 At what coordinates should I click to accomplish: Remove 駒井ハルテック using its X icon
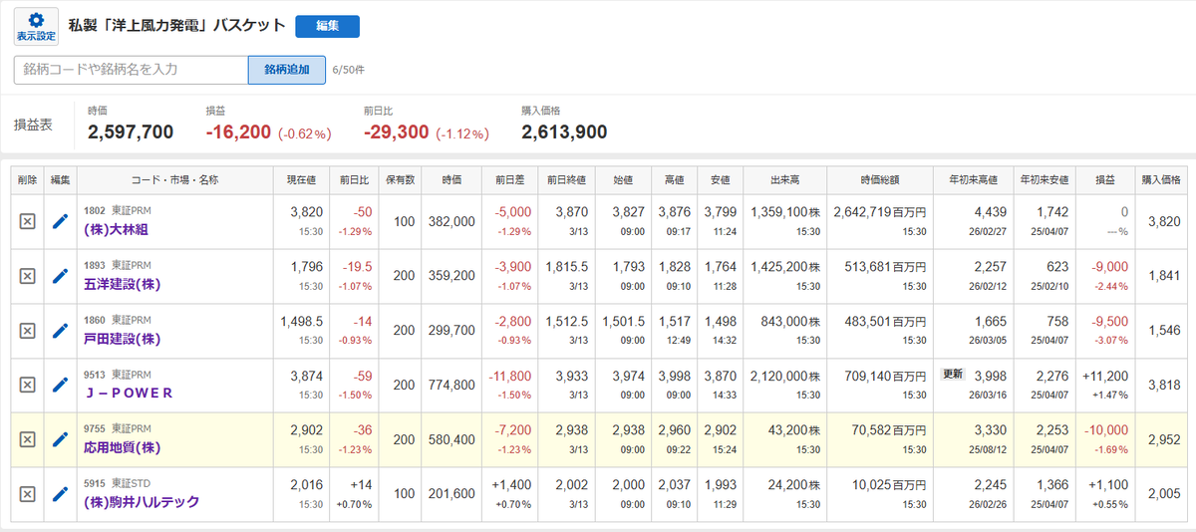(x=28, y=494)
